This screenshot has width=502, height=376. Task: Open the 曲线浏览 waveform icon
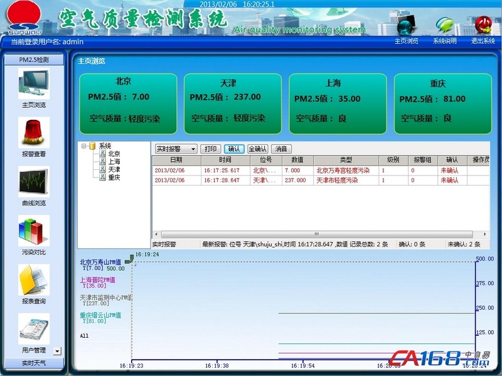34,182
